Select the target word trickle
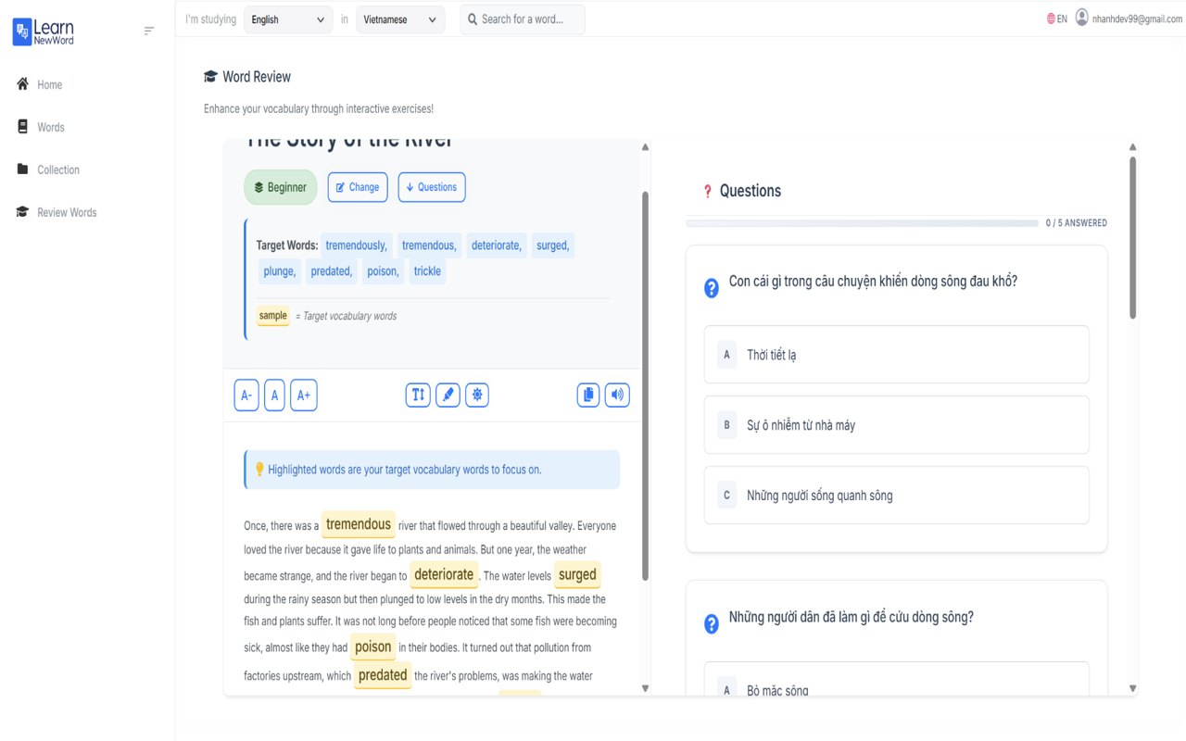This screenshot has width=1186, height=741. click(x=427, y=271)
